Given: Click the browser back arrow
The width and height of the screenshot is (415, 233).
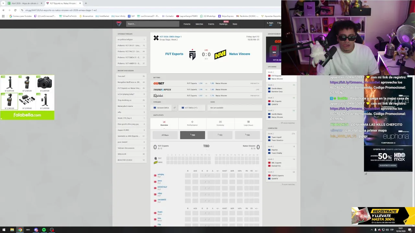Looking at the screenshot, I should [4, 10].
